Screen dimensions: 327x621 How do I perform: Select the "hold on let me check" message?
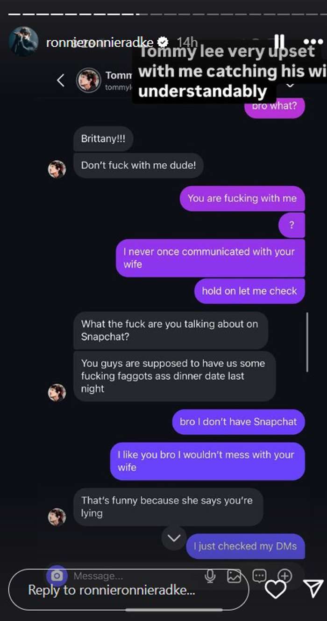(x=249, y=291)
